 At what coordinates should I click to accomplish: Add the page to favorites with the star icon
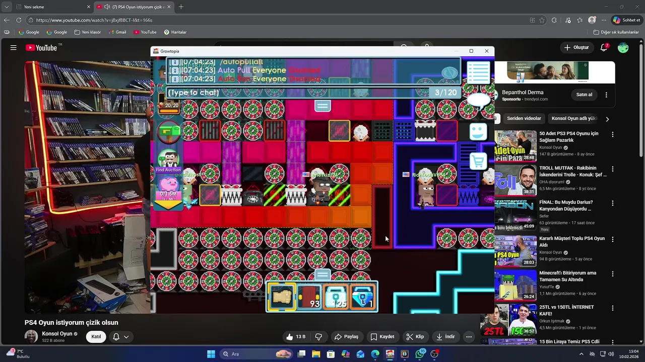tap(542, 20)
